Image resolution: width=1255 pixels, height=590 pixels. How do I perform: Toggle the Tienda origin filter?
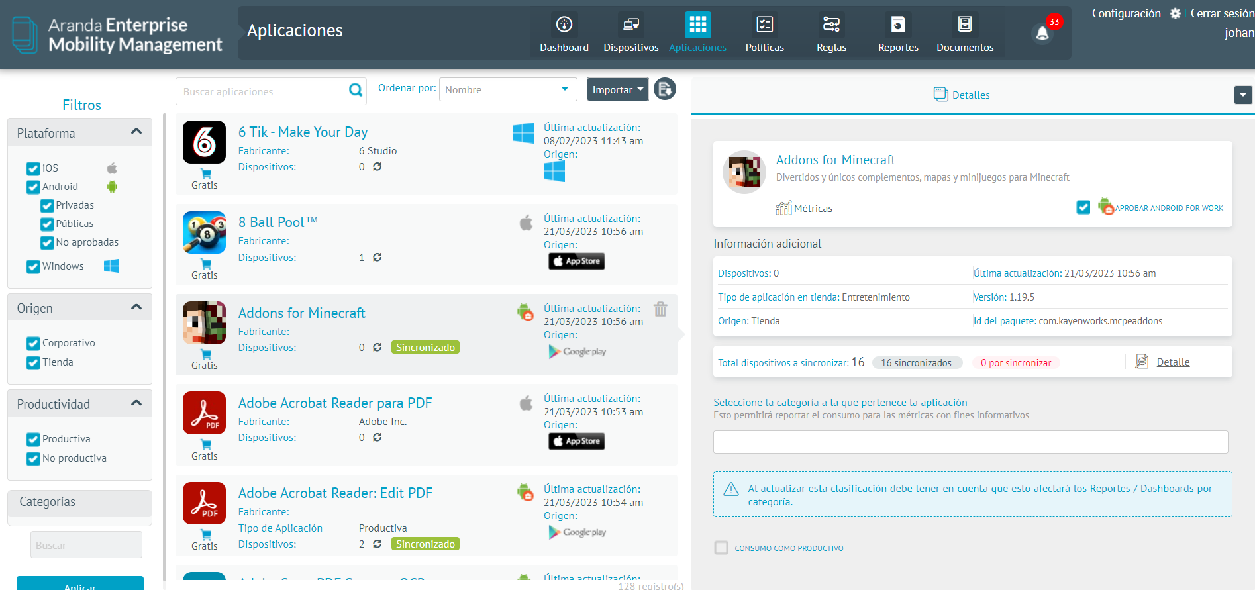33,363
